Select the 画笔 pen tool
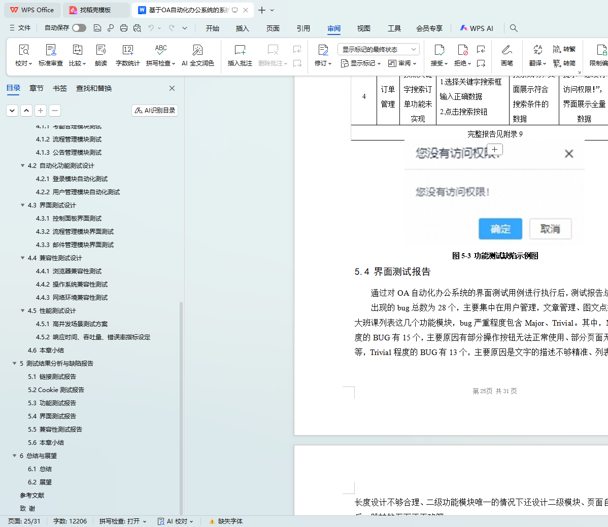 (x=506, y=50)
